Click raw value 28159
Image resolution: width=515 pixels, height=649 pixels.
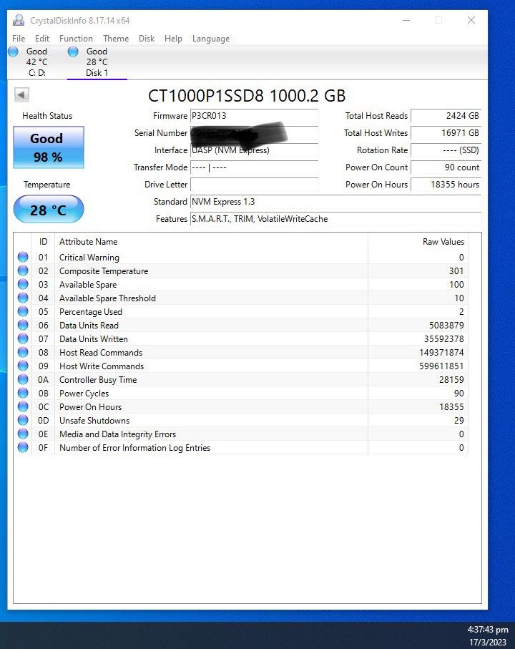(451, 380)
